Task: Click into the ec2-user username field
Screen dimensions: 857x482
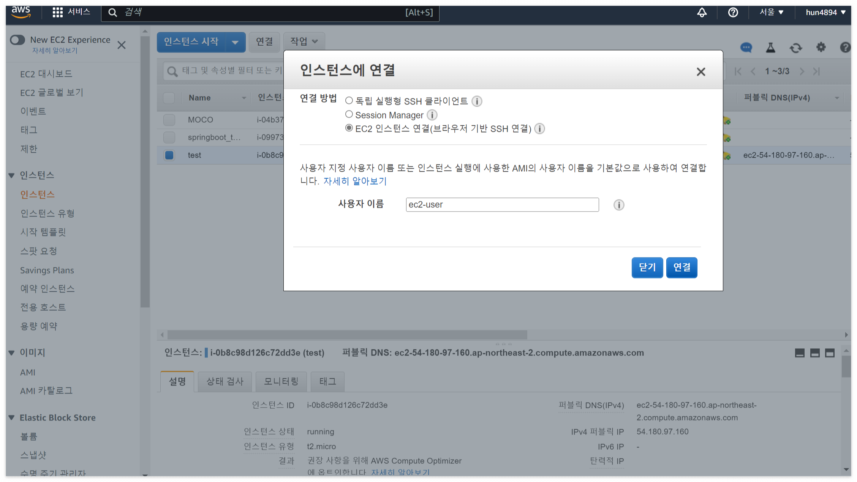Action: 502,205
